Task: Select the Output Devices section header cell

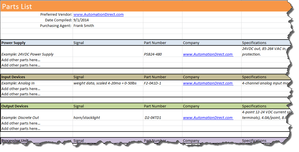Action: point(15,106)
